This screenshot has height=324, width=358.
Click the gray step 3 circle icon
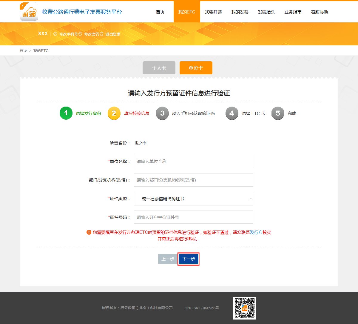[x=162, y=113]
